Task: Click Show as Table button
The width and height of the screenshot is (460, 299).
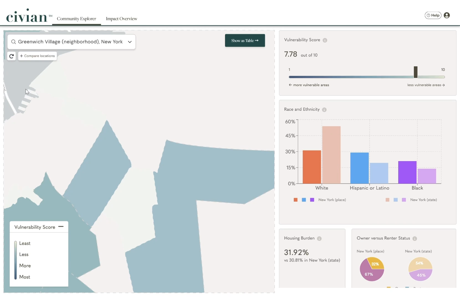Action: tap(245, 40)
